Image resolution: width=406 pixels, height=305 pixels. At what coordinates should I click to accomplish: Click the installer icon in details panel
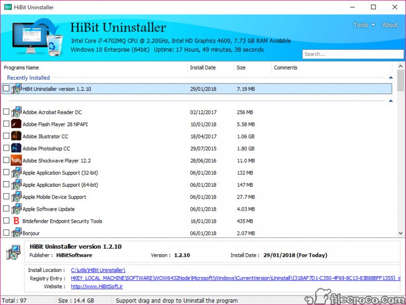coord(14,252)
